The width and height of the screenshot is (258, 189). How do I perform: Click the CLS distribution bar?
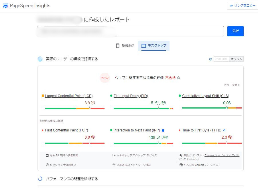point(212,108)
